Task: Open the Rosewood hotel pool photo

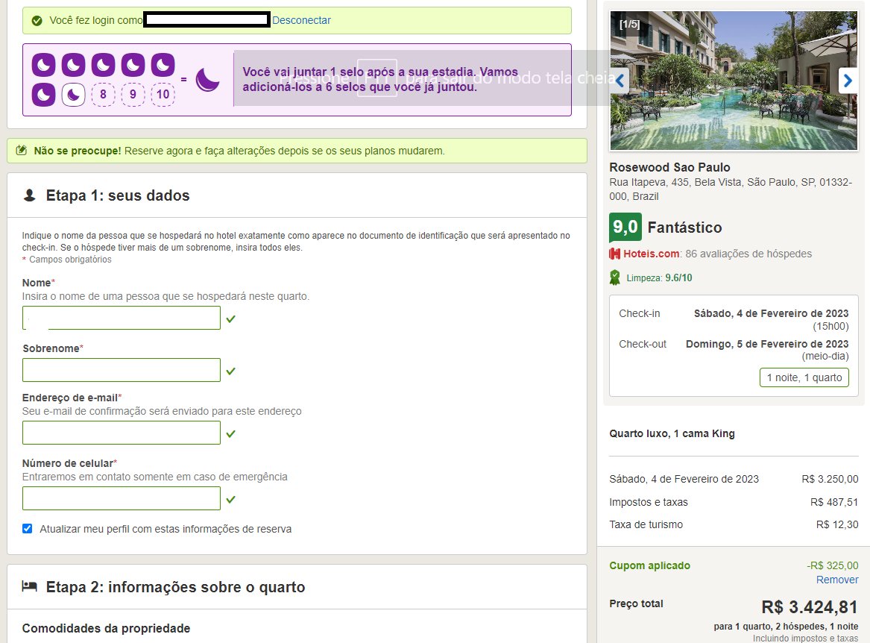Action: 734,81
